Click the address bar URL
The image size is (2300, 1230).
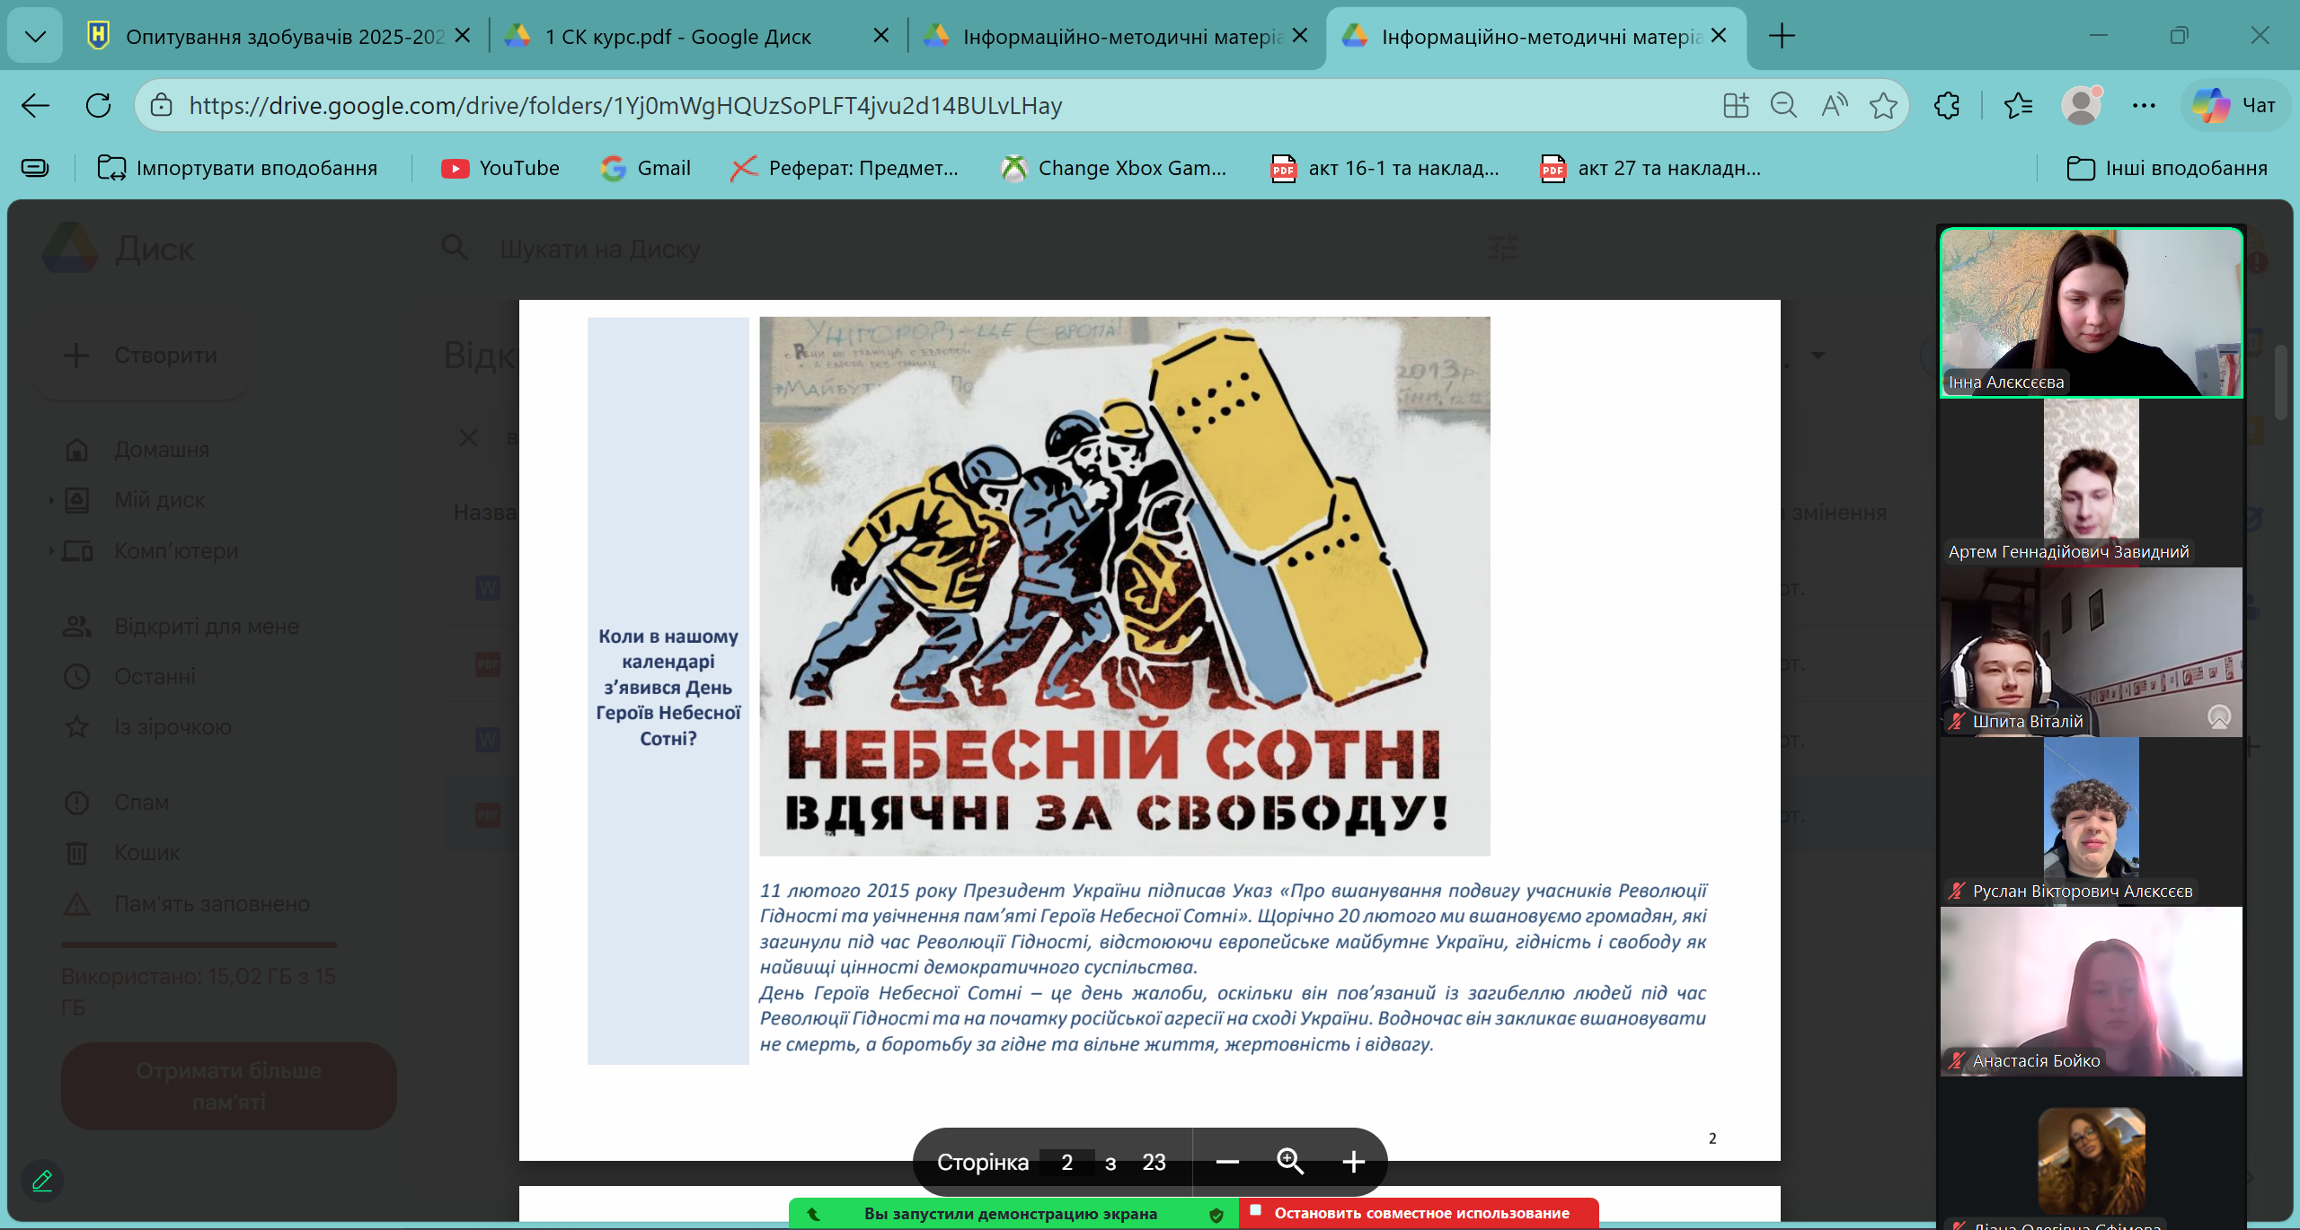(625, 106)
